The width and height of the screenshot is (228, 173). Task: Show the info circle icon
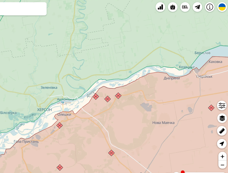(x=210, y=7)
